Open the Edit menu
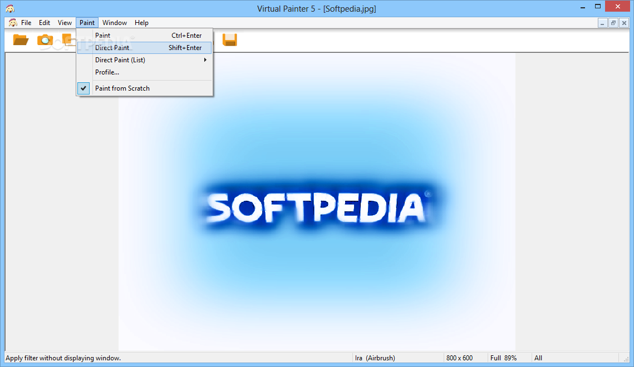The width and height of the screenshot is (634, 367). (x=45, y=23)
